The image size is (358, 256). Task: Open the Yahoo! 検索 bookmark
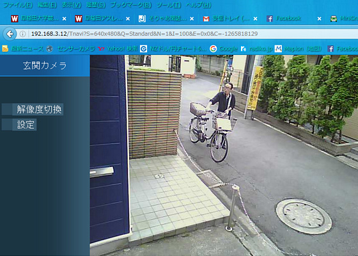point(118,49)
